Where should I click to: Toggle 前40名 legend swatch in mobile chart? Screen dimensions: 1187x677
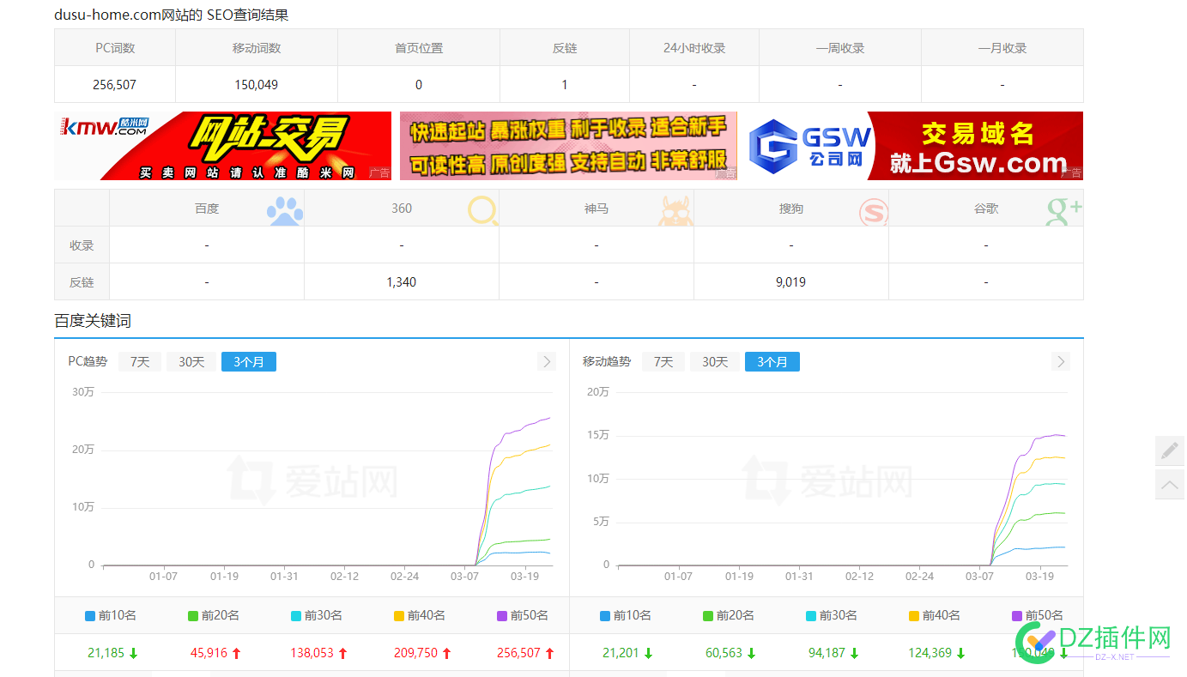914,615
